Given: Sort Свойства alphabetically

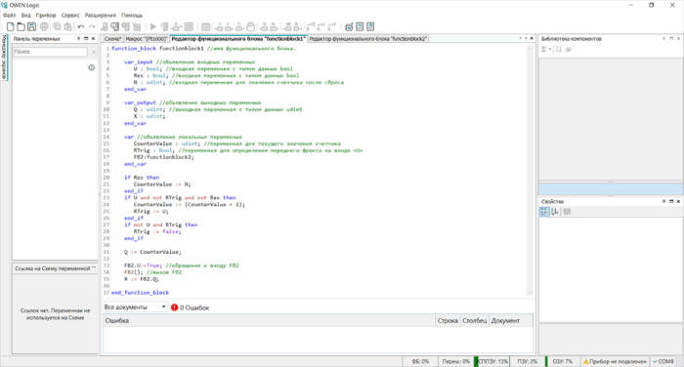Looking at the screenshot, I should 555,212.
